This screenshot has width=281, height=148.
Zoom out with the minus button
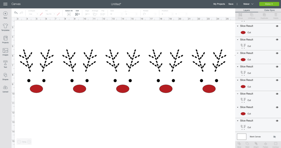(19, 142)
